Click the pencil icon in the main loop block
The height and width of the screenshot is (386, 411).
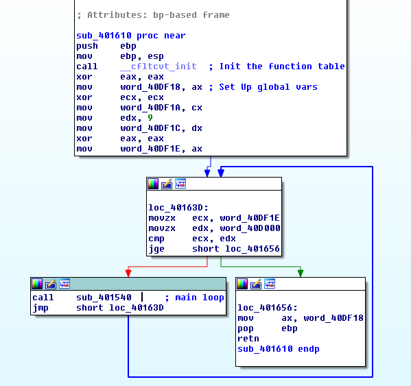[x=51, y=284]
